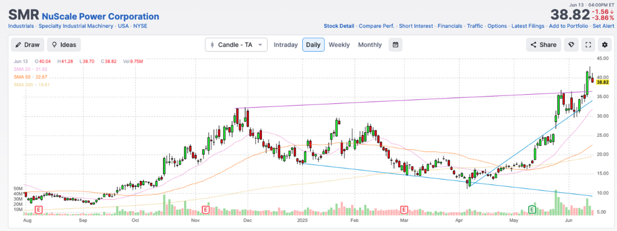The width and height of the screenshot is (617, 231).
Task: Click the pencil icon on Draw button
Action: [x=18, y=45]
